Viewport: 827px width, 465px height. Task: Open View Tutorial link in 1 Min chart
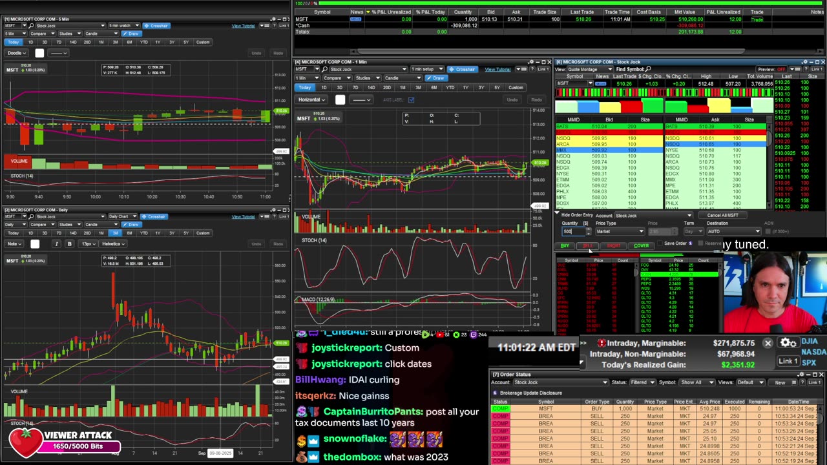click(x=497, y=69)
